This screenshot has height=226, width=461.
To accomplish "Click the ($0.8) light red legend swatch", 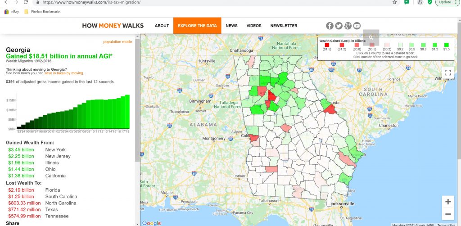I will click(x=357, y=45).
